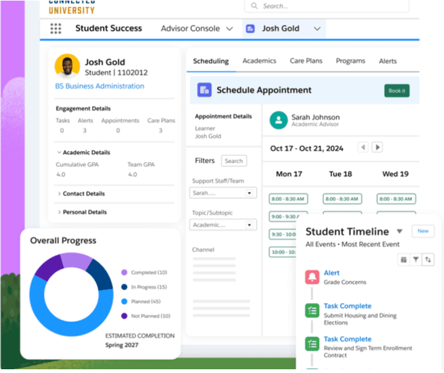Click the Planned (45) legend dot
Viewport: 444px width, 373px height.
click(x=124, y=301)
